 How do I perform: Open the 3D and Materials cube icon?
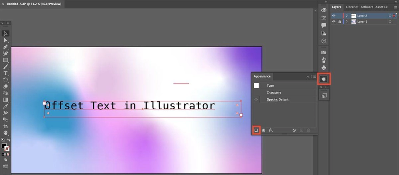[x=324, y=41]
